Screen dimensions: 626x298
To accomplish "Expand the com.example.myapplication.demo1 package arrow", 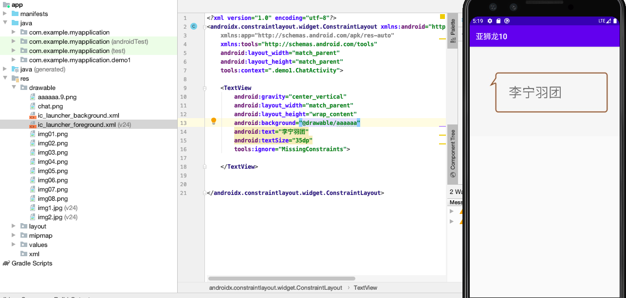I will coord(14,60).
